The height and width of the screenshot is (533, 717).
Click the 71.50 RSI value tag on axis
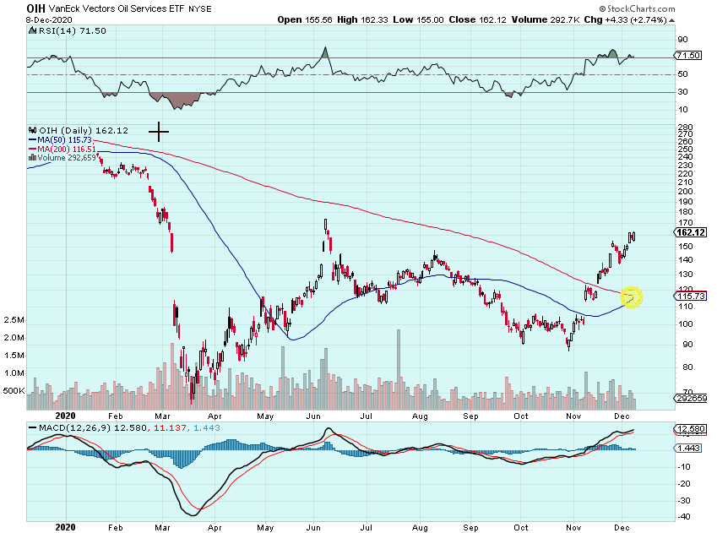(x=688, y=56)
